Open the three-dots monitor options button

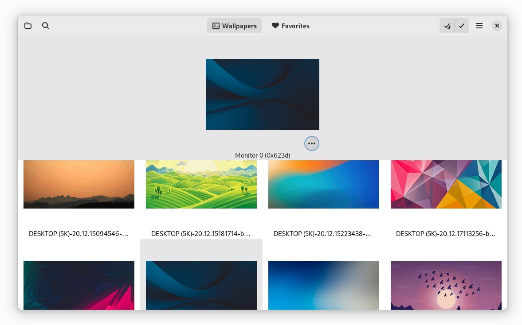[312, 143]
